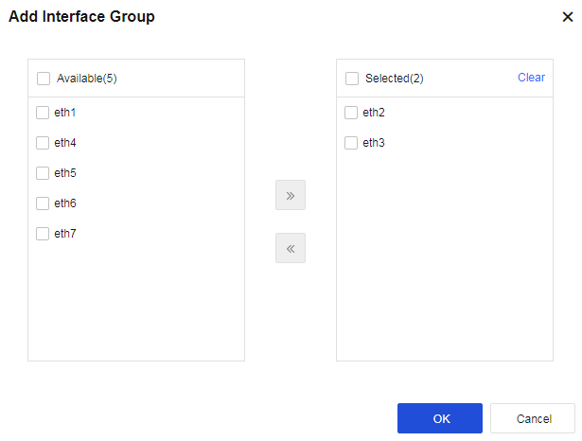Close the Add Interface Group dialog
Screen dimensions: 582x441
pos(567,17)
